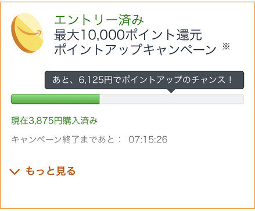Click the empty gray progress bar section

click(x=171, y=99)
